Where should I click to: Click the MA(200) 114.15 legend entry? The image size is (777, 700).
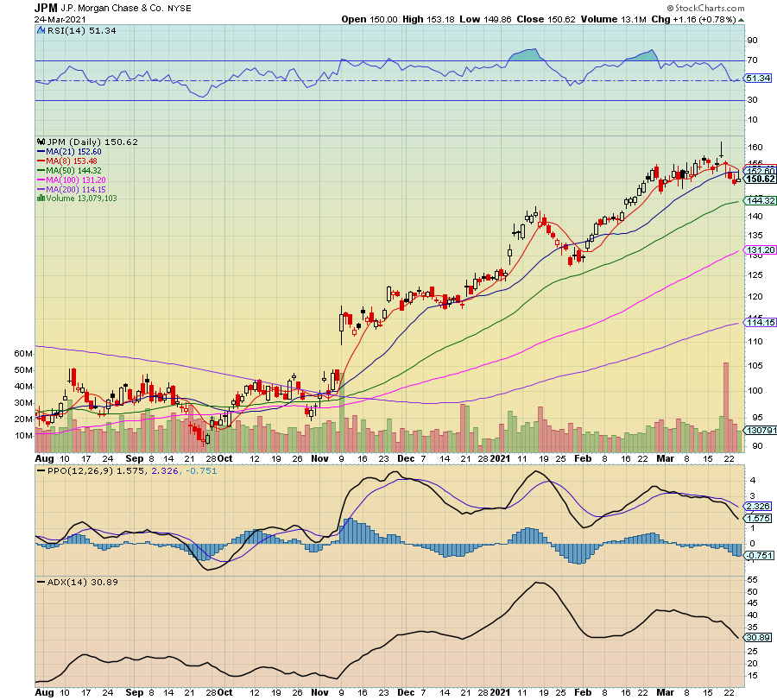click(72, 189)
